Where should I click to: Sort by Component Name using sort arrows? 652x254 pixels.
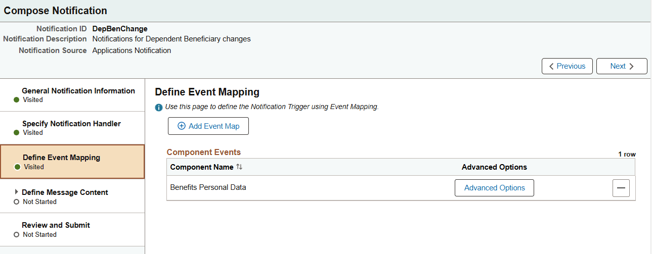(239, 167)
